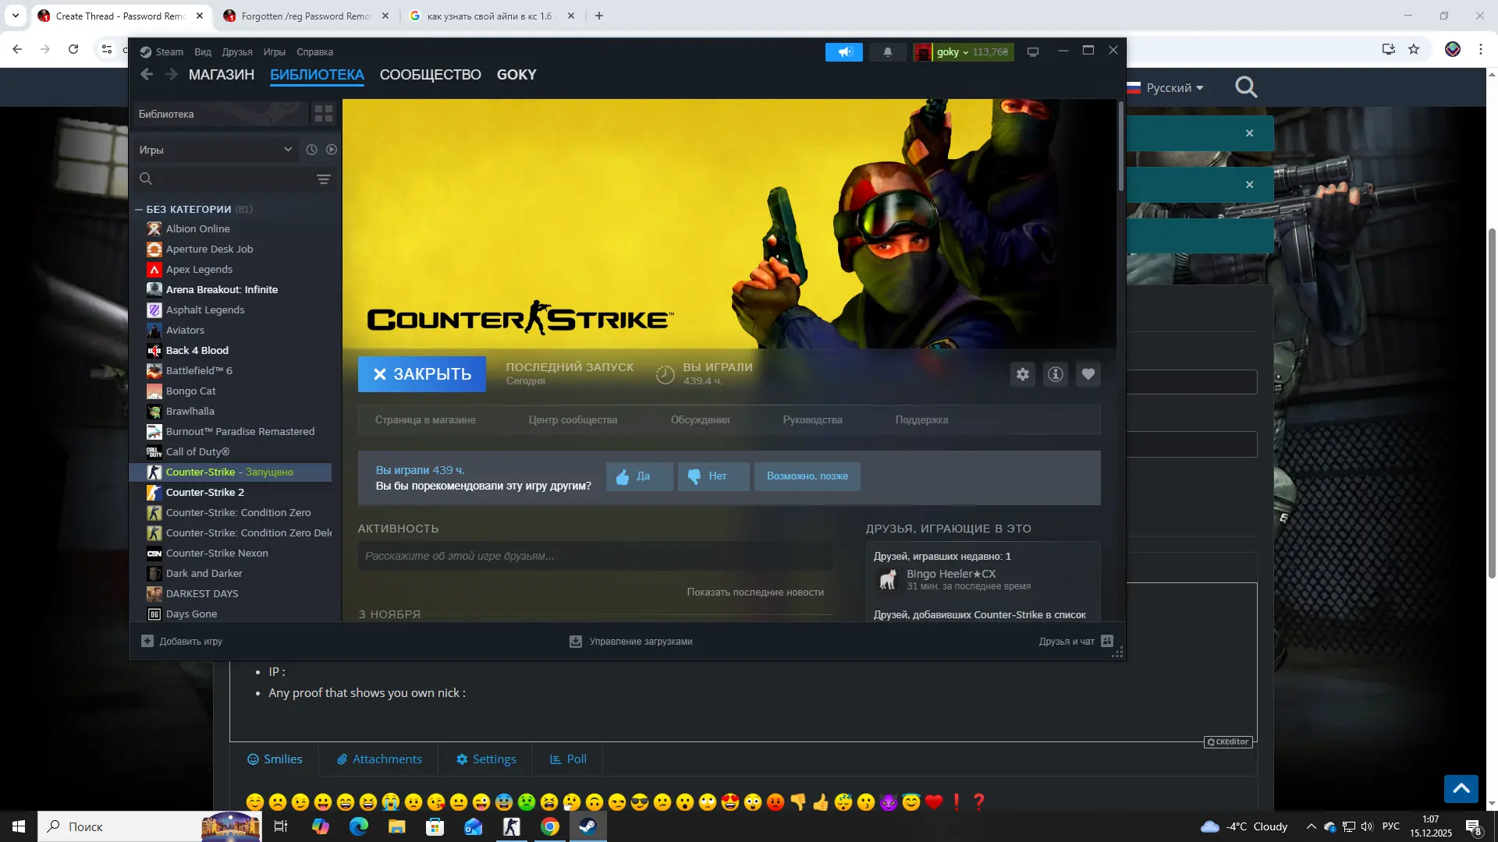
Task: Open Microsoft Edge from taskbar
Action: click(359, 826)
